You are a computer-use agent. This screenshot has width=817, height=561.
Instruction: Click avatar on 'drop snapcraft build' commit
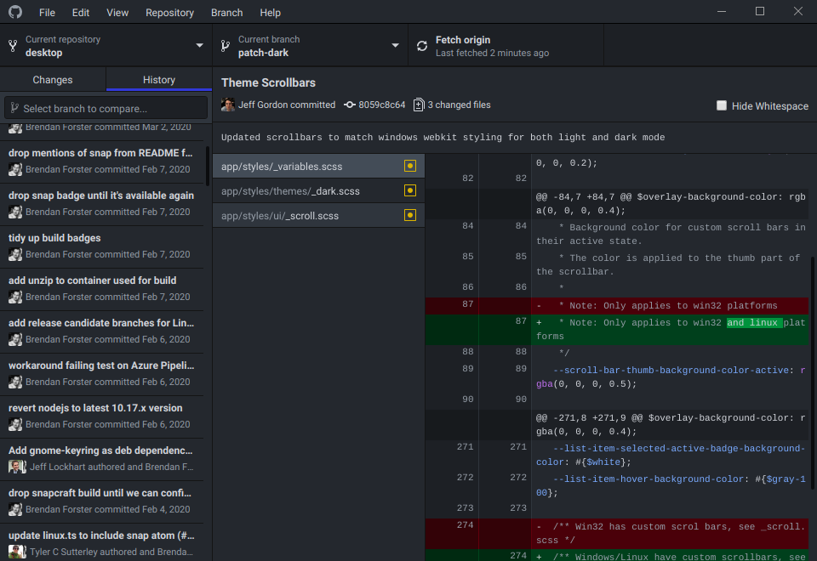(15, 509)
